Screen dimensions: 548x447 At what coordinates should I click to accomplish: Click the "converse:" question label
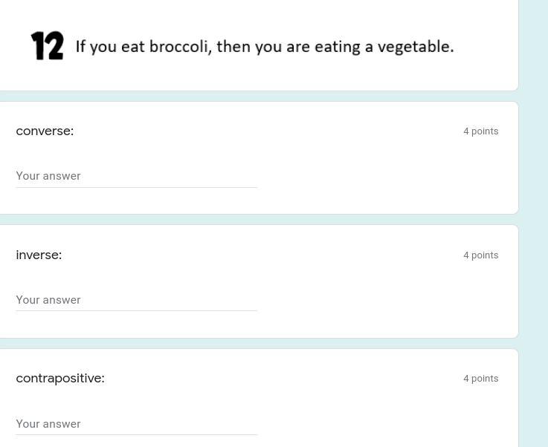pyautogui.click(x=45, y=131)
